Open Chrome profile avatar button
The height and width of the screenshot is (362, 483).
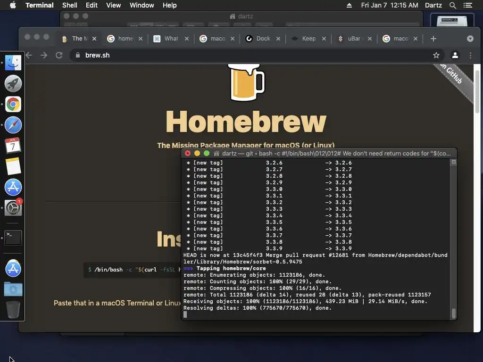(x=455, y=55)
